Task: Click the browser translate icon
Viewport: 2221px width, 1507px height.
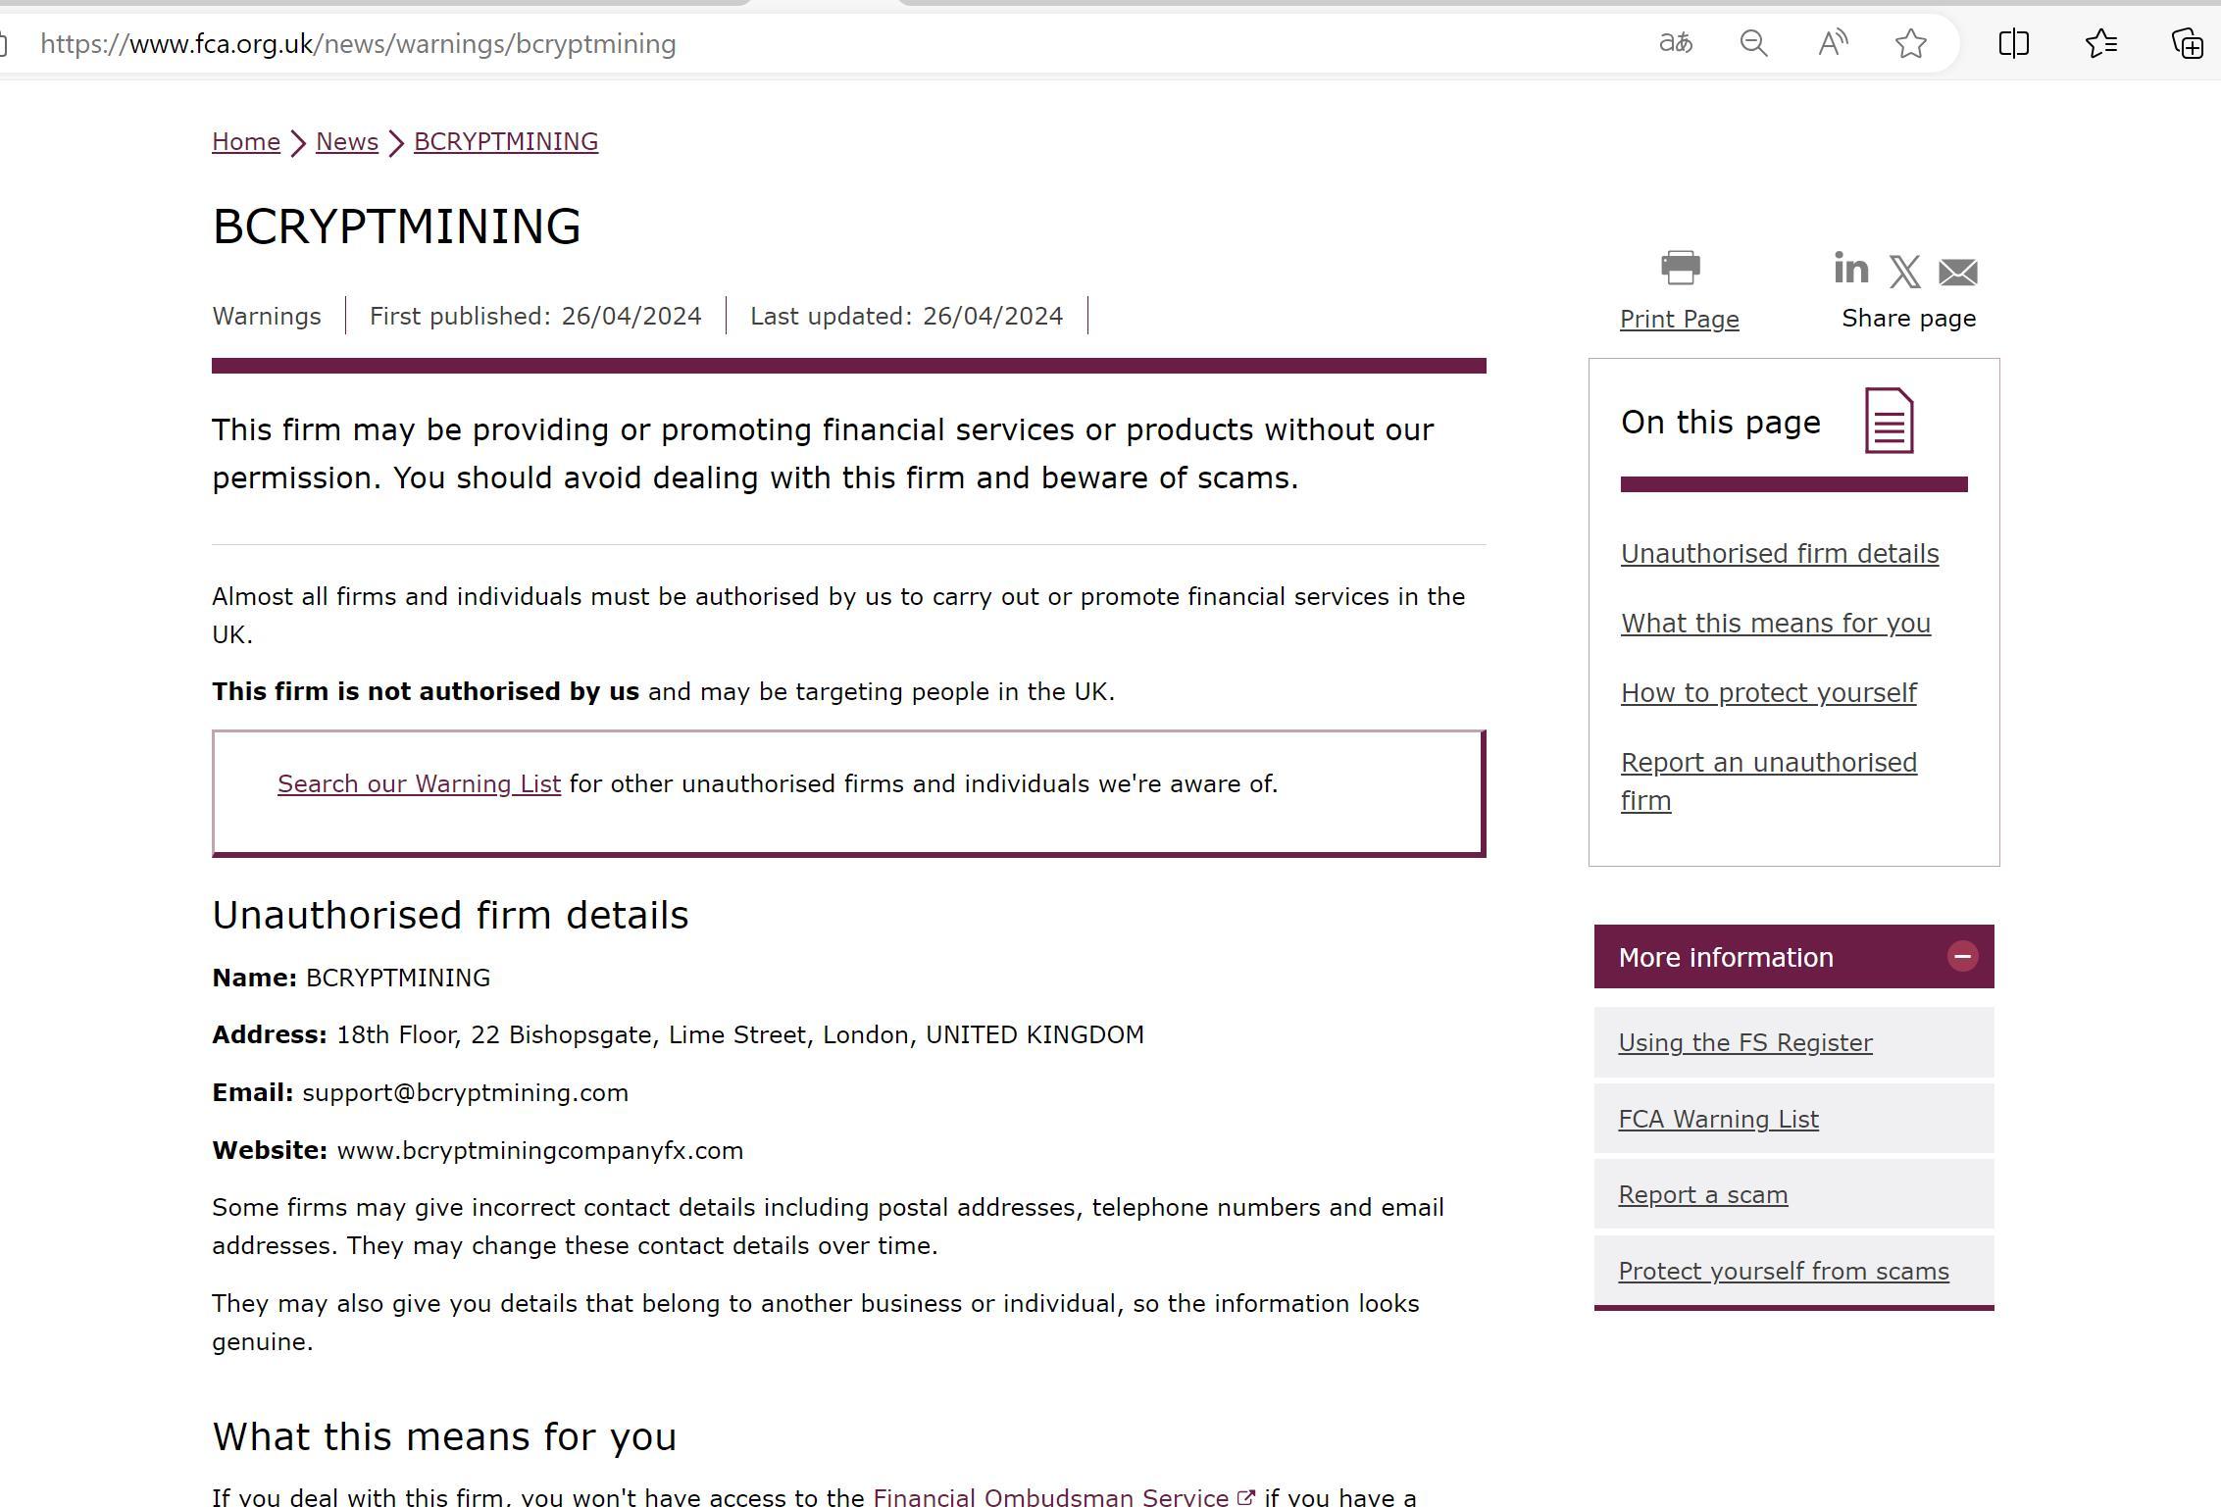Action: coord(1675,44)
